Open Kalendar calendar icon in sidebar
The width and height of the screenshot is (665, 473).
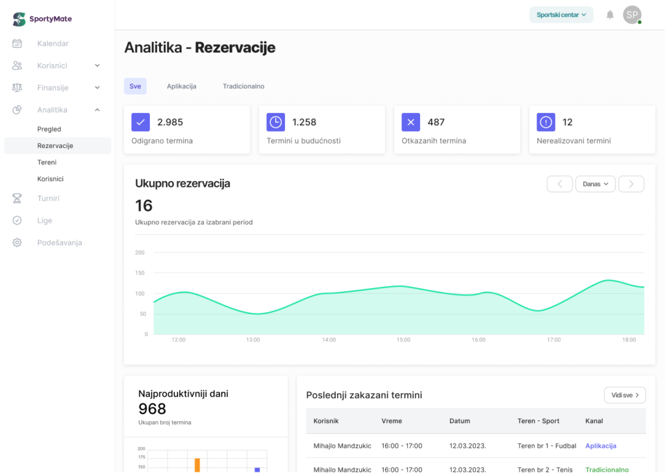coord(17,43)
